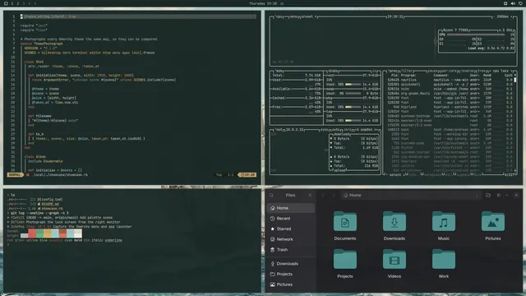Open the Files sidebar hamburger menu

click(x=311, y=195)
